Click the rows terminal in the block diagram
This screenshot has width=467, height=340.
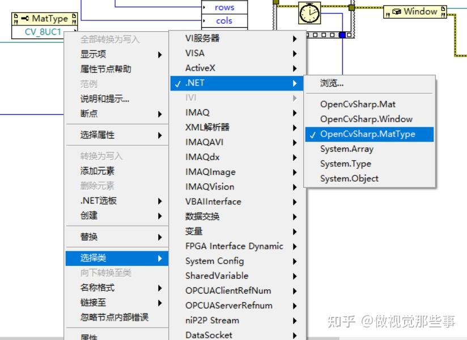224,7
